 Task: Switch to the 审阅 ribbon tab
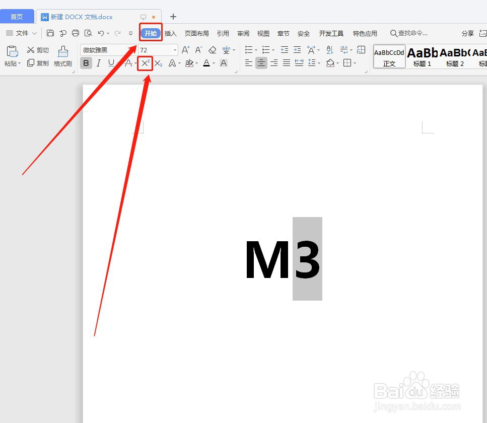pyautogui.click(x=243, y=33)
